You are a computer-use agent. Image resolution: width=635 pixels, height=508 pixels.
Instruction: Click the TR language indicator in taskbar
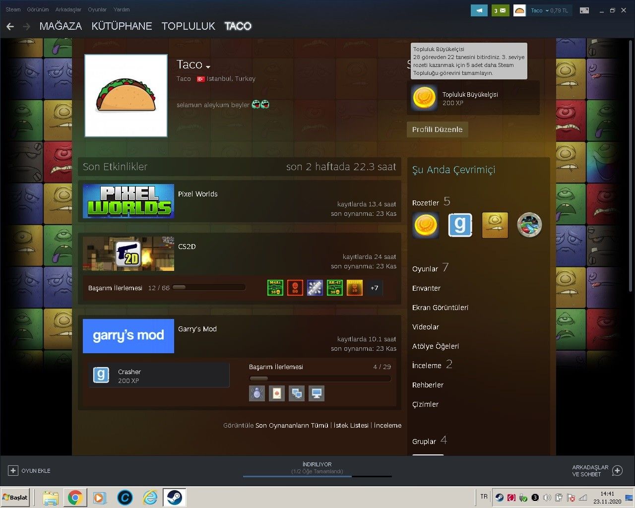pos(484,497)
